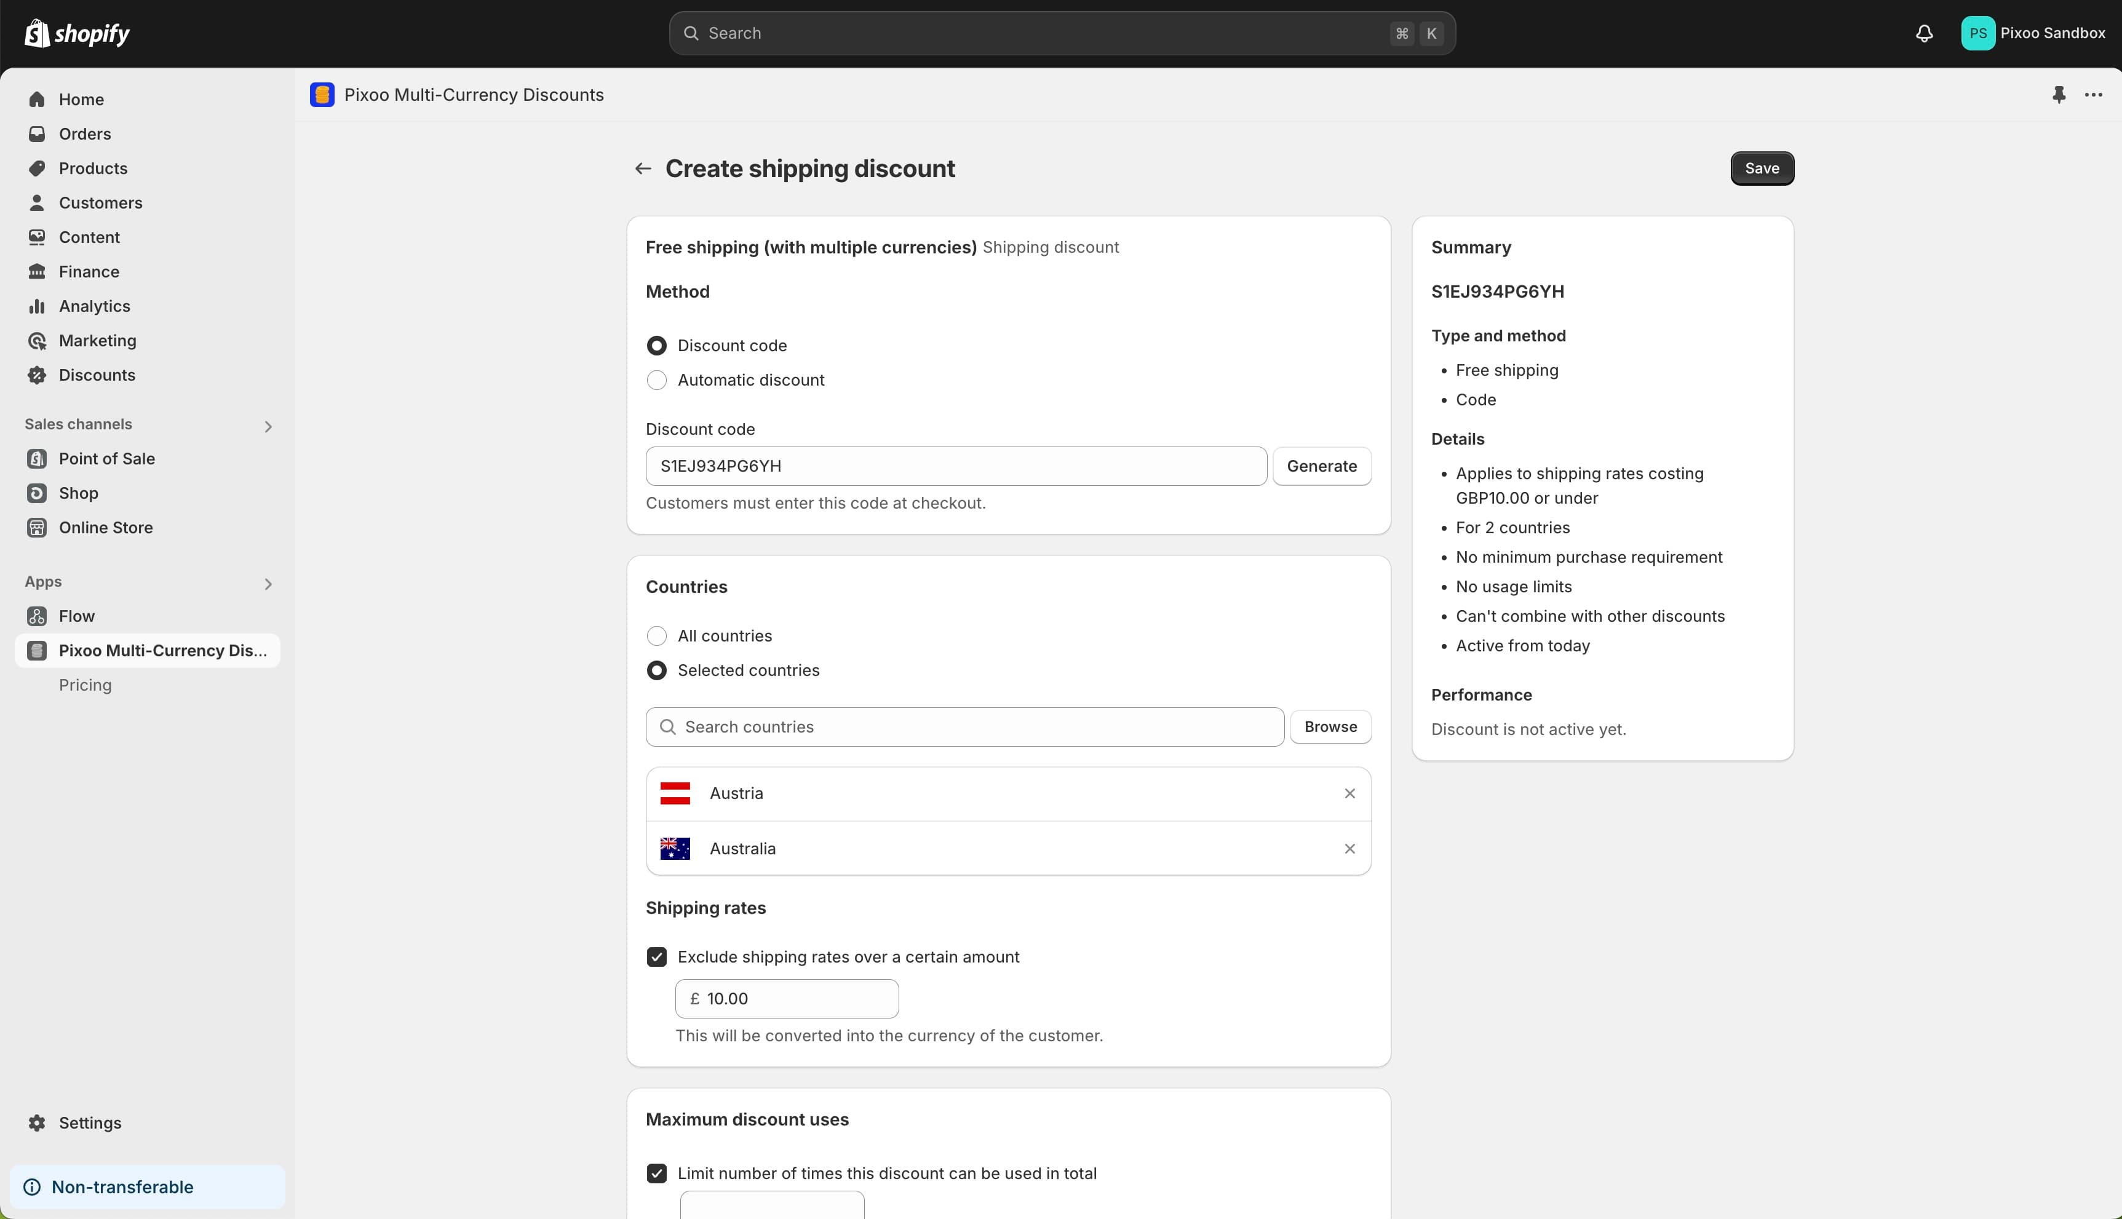Screen dimensions: 2122x1219
Task: Click the search magnifier in top bar
Action: [x=691, y=33]
